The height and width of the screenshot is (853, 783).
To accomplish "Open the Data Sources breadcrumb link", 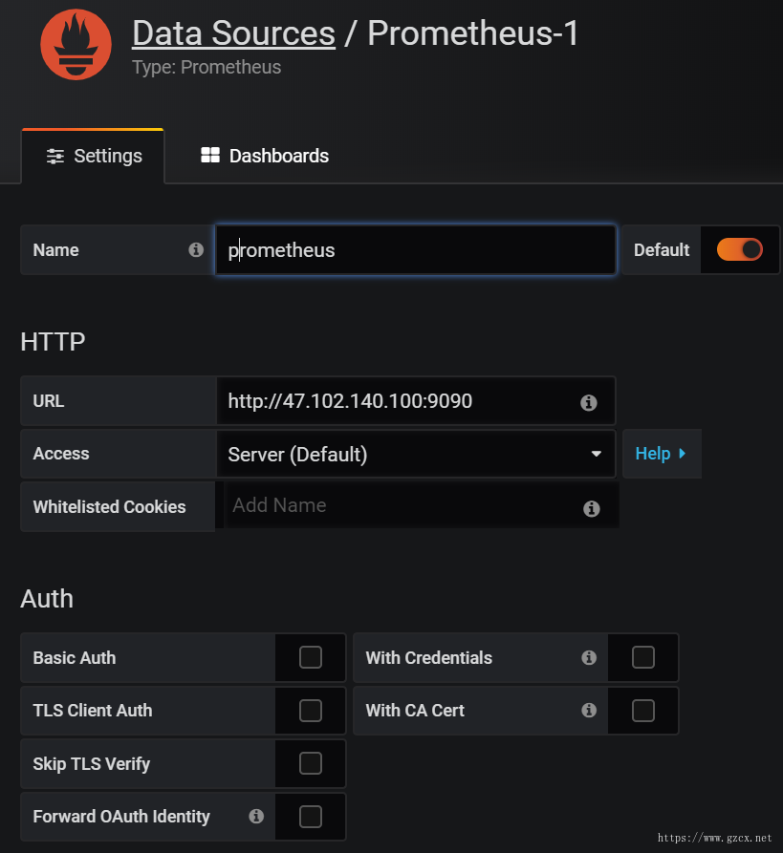I will [233, 33].
